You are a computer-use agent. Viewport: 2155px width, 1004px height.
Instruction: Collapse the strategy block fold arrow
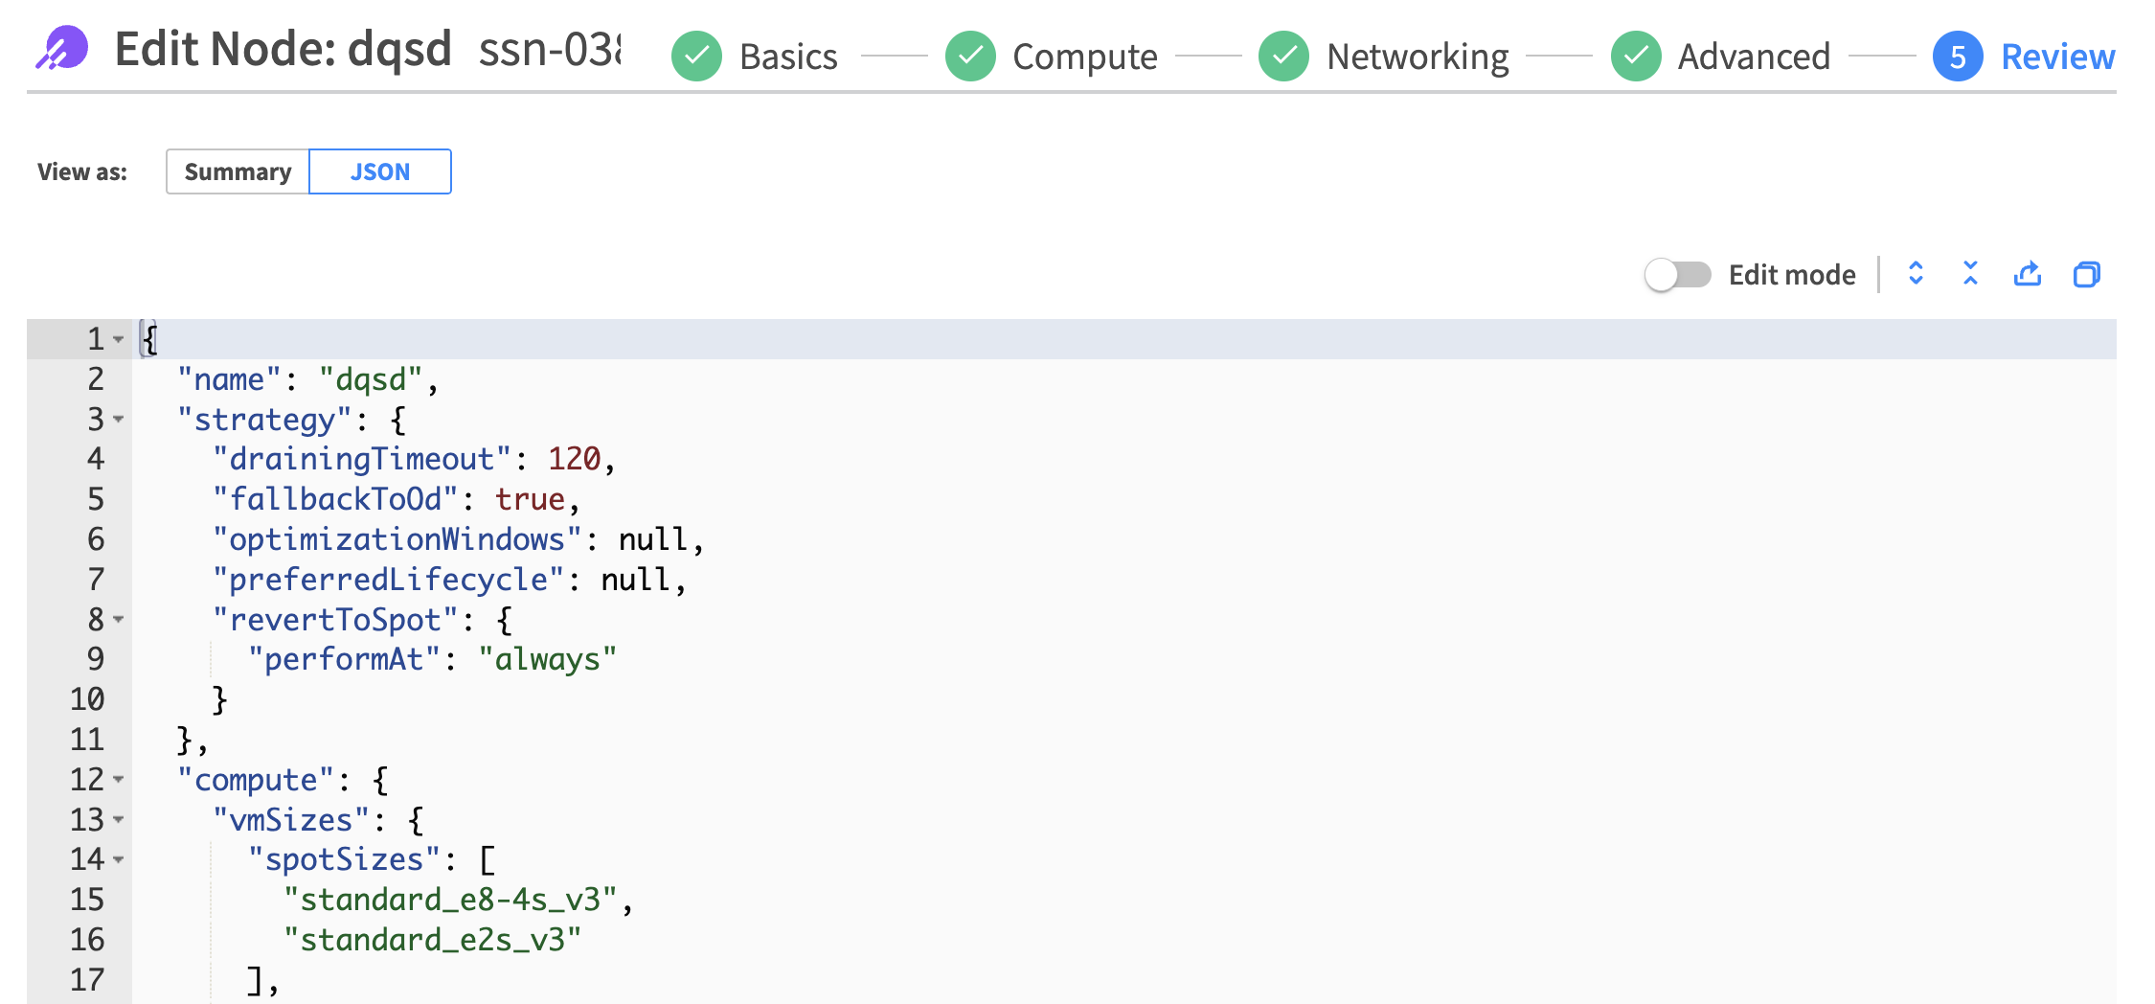119,420
